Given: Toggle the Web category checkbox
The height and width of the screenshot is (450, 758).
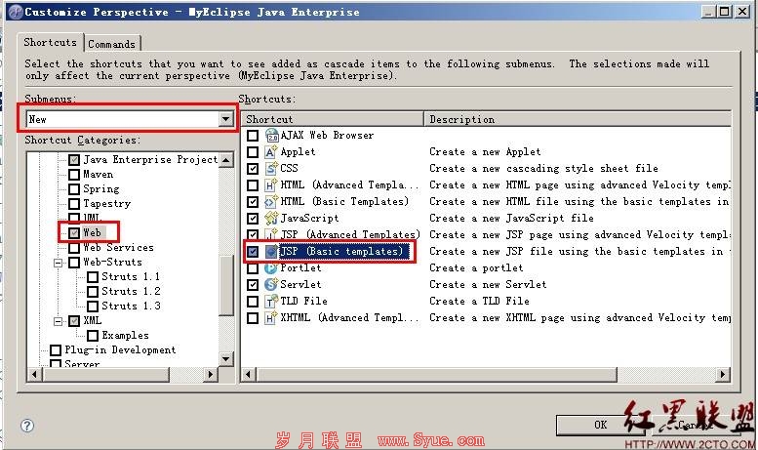Looking at the screenshot, I should [x=74, y=233].
